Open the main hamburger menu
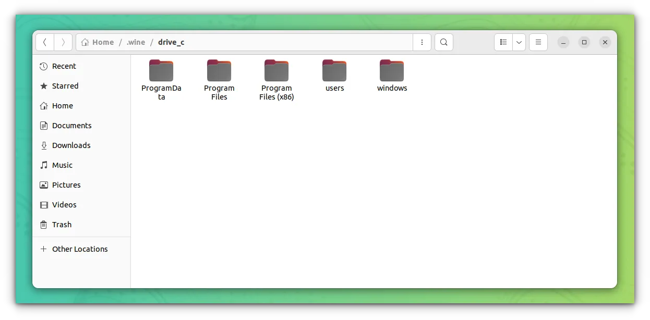 [538, 42]
